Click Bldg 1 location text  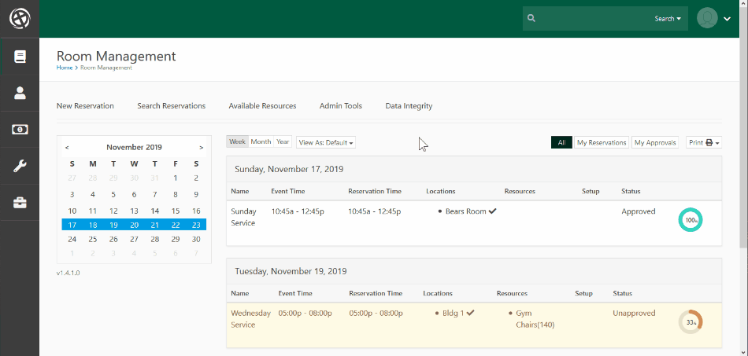pyautogui.click(x=454, y=313)
